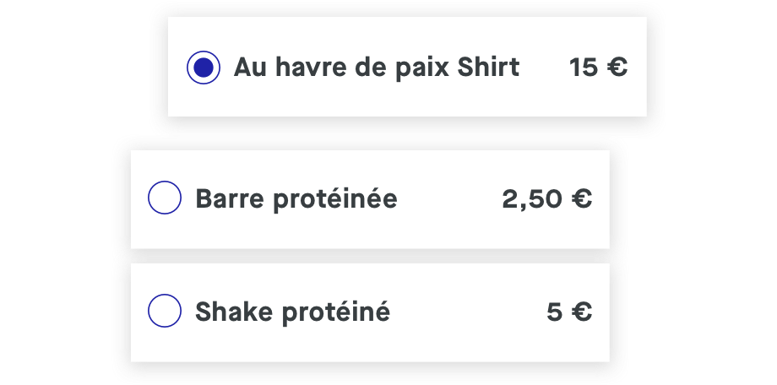This screenshot has height=385, width=777.
Task: Click the euro sign in the Shake protéiné row
Action: pos(581,312)
